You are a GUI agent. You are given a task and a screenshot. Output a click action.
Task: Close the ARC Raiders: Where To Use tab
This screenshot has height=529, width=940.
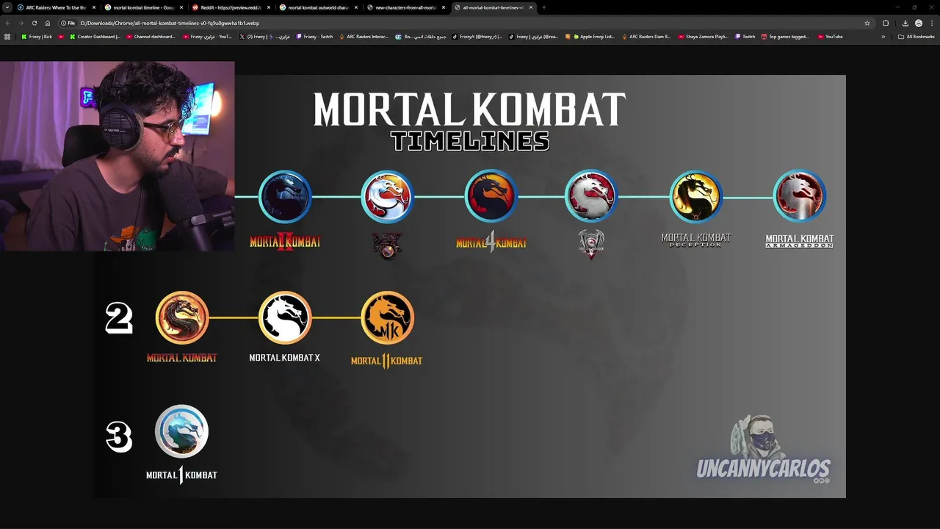click(94, 7)
